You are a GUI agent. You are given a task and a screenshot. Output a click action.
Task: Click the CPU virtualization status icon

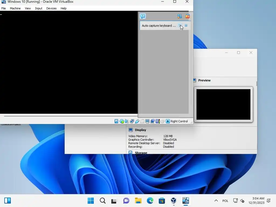coord(158,121)
